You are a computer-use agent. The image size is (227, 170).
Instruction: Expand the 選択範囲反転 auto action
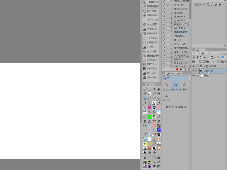pos(172,48)
